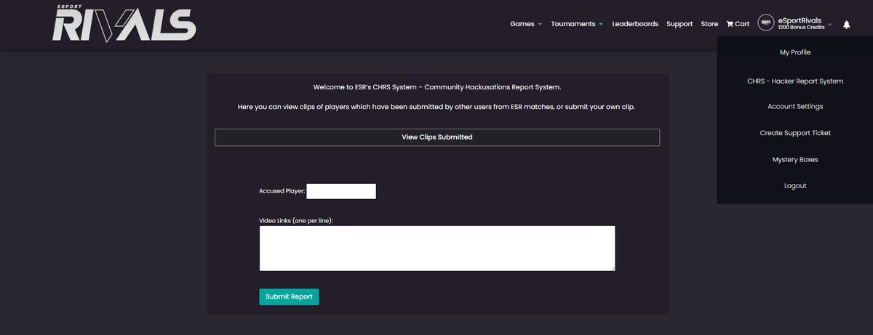The width and height of the screenshot is (873, 335).
Task: Collapse the eSportRivals account menu arrow
Action: coord(829,24)
